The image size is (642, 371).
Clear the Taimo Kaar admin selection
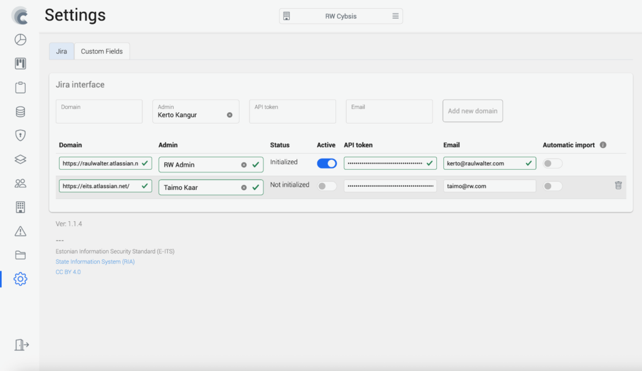tap(244, 187)
